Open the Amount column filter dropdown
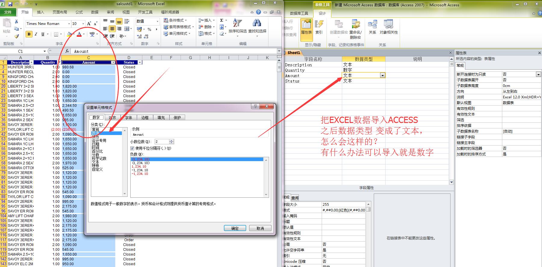Screen dimensions: 542x267 point(113,62)
